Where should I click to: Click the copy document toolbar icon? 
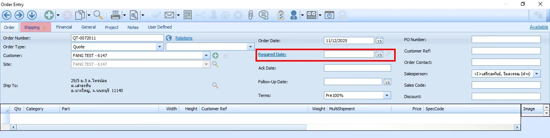[x=80, y=15]
